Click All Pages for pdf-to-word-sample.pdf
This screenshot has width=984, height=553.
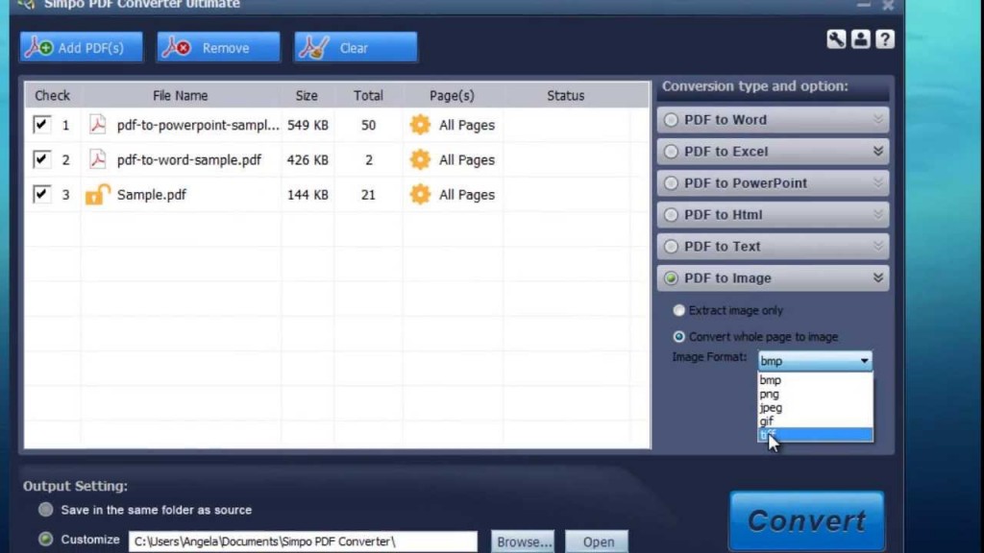[x=467, y=160]
